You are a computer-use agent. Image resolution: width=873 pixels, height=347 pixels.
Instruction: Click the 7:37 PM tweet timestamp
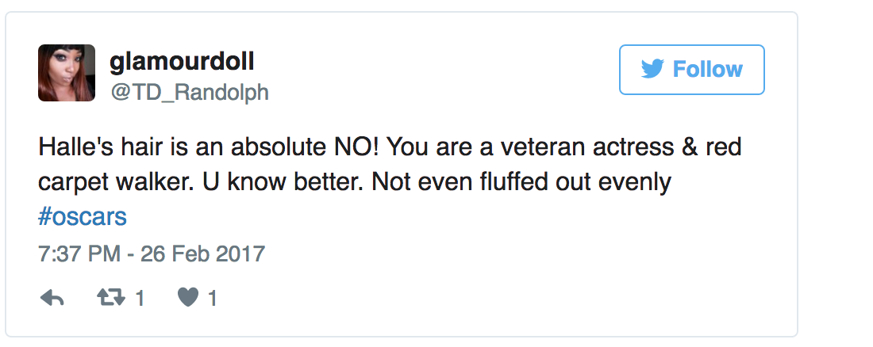click(79, 254)
